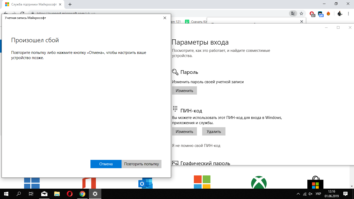Viewport: 354px width, 199px height.
Task: Minimize the Параметры входа settings window
Action: tap(327, 27)
